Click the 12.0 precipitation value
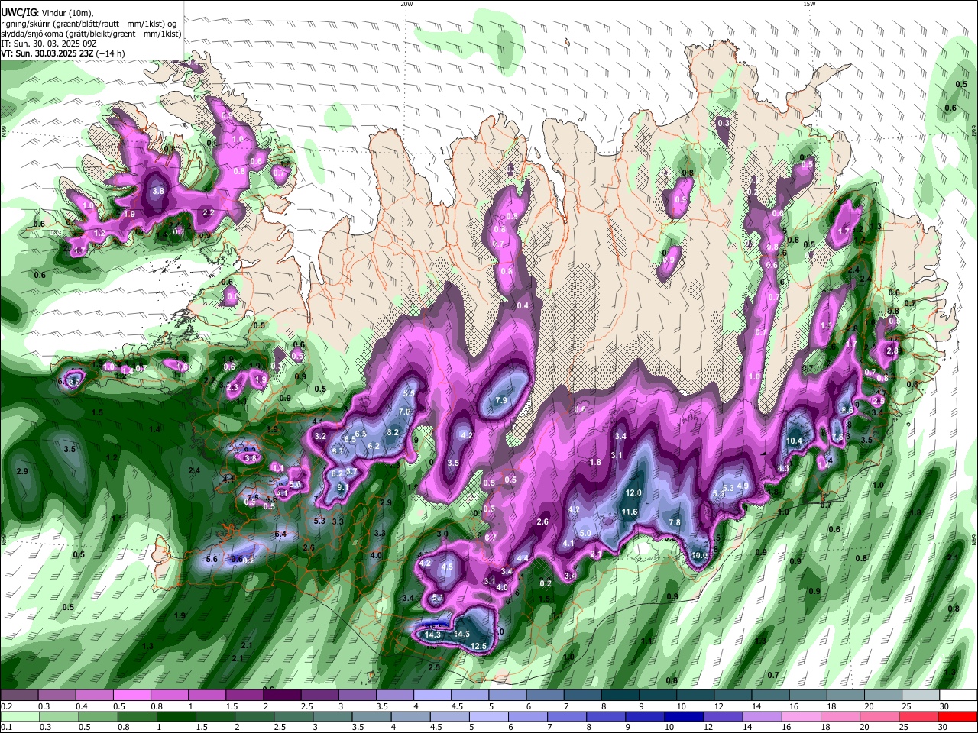Viewport: 978px width, 733px height. coord(633,493)
